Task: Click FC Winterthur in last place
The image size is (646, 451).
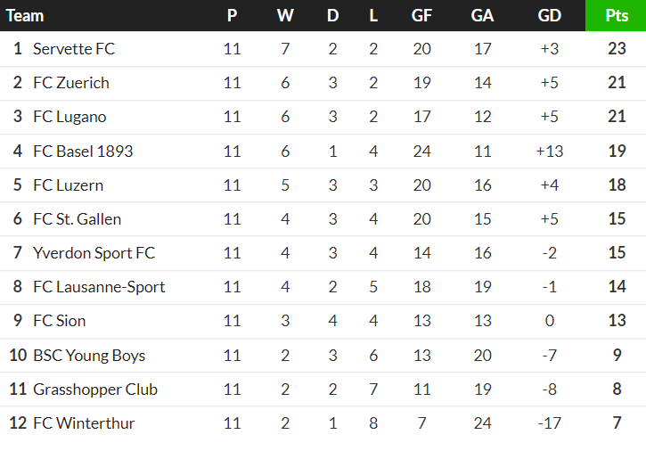Action: 84,423
